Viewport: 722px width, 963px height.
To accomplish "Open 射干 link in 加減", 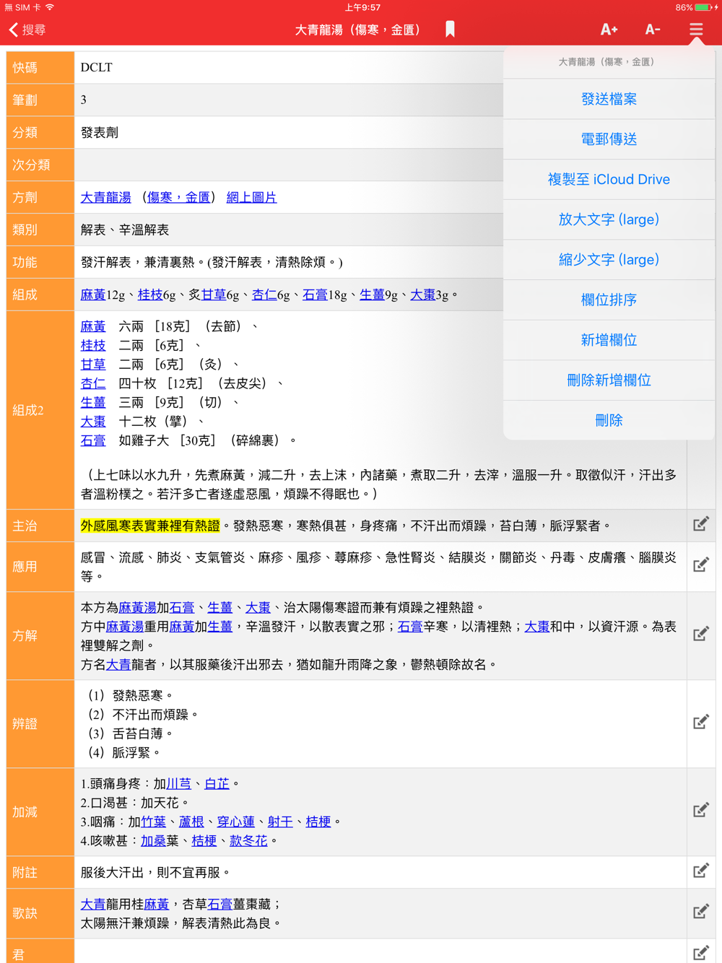I will [280, 822].
